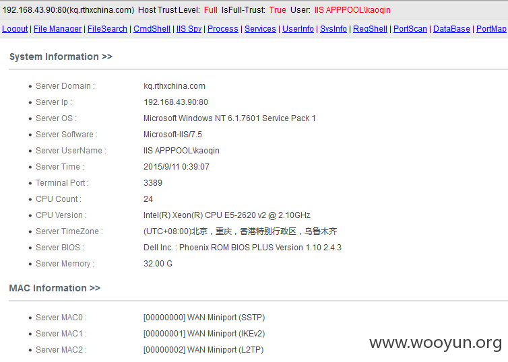Click the (UTC+08:00) time zone value

[240, 231]
